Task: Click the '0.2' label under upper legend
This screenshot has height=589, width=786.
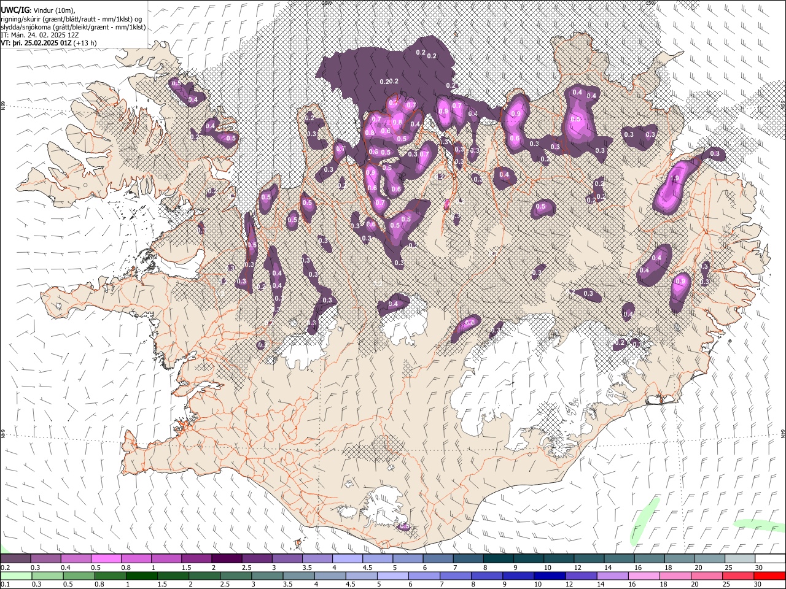Action: tap(5, 568)
